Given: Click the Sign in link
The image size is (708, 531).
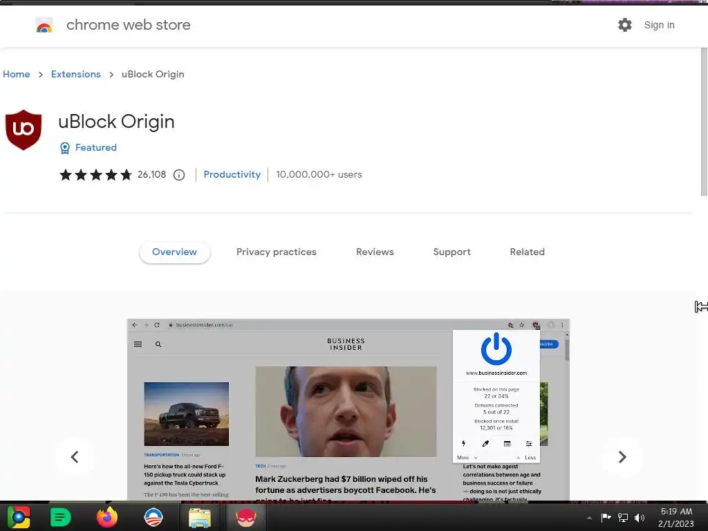Looking at the screenshot, I should tap(659, 25).
